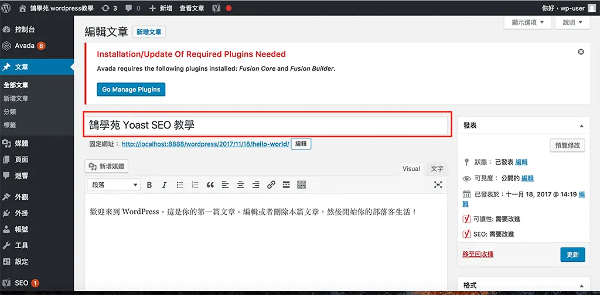This screenshot has height=295, width=600.
Task: Apply blockquote formatting
Action: coord(210,185)
